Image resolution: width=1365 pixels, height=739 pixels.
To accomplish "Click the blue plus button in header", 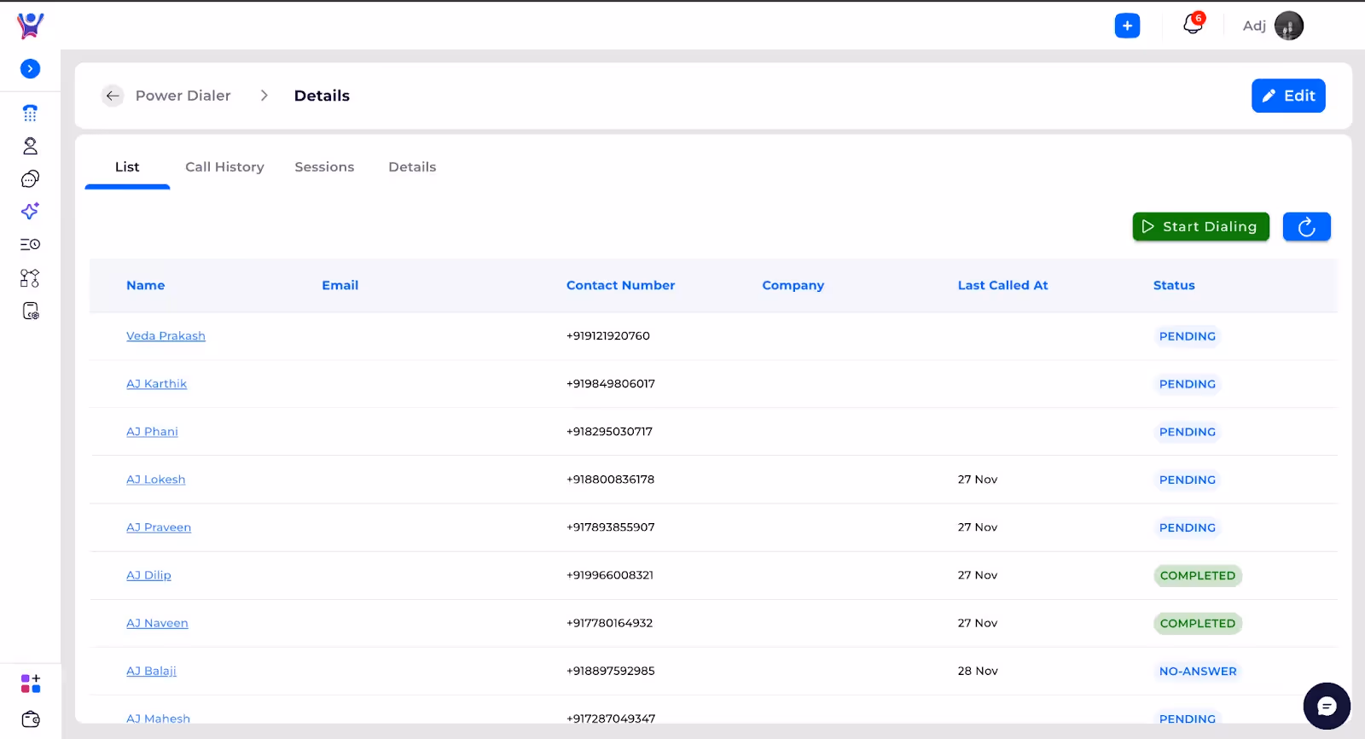I will coord(1127,26).
